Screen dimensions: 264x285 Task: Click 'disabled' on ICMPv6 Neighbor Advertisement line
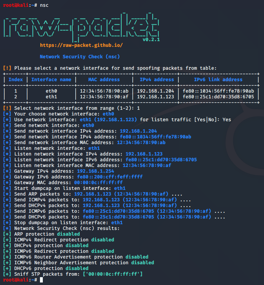point(142,263)
